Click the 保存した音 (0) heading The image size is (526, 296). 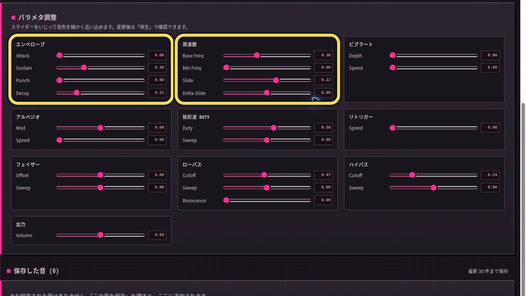[36, 271]
